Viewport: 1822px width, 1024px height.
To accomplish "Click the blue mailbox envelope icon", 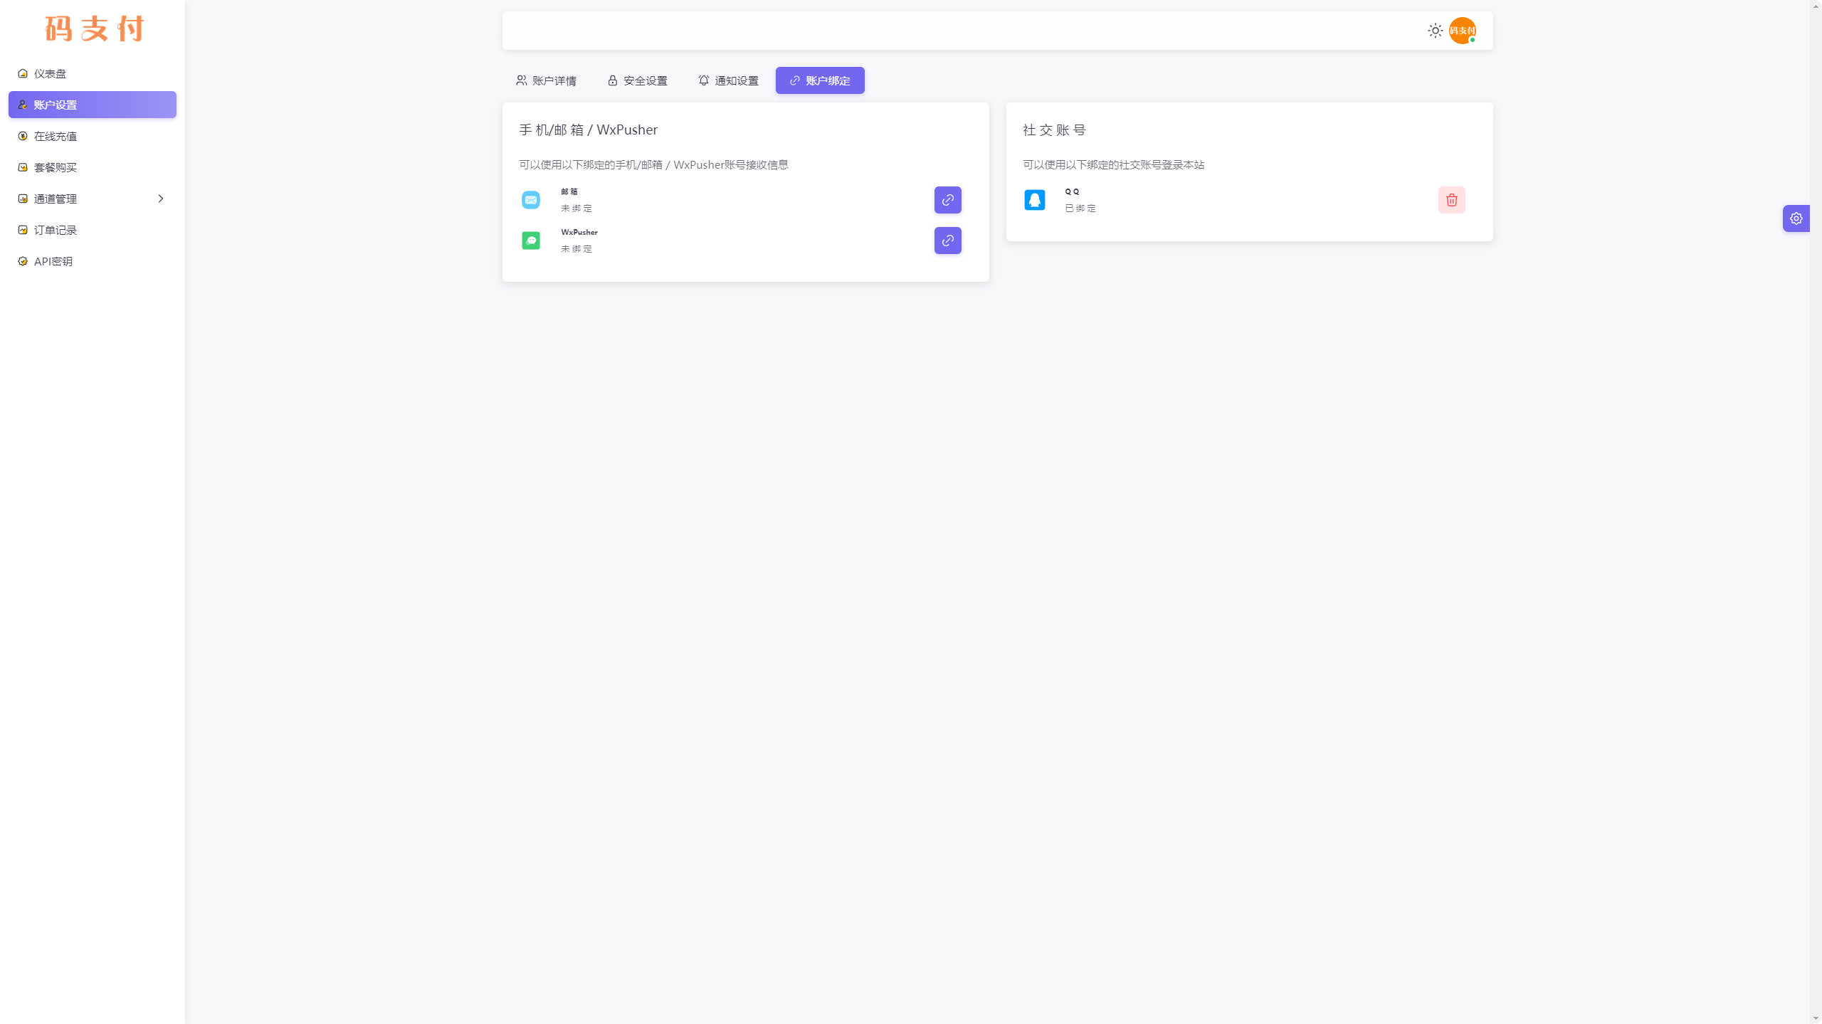I will pos(531,200).
